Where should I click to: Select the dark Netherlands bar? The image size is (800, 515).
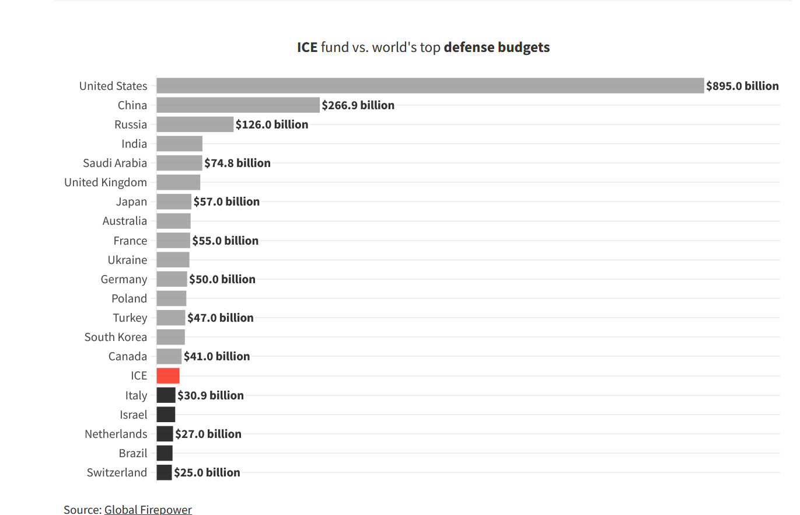[x=165, y=434]
